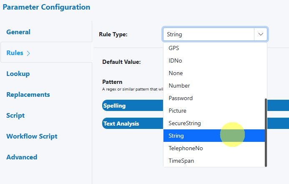Click the Parameter Configuration heading
Image resolution: width=289 pixels, height=184 pixels.
click(x=46, y=7)
